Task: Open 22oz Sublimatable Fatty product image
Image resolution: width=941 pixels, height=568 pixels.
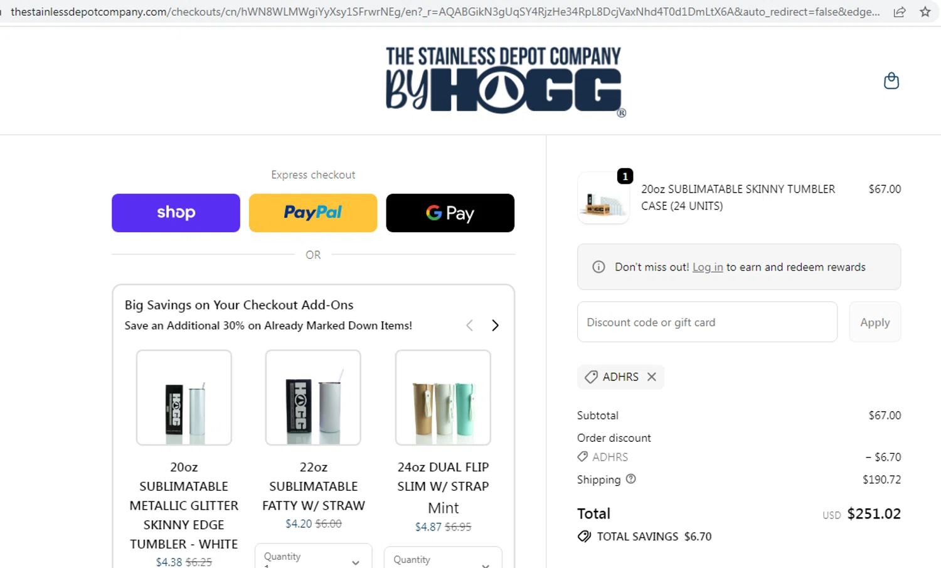Action: pyautogui.click(x=313, y=397)
